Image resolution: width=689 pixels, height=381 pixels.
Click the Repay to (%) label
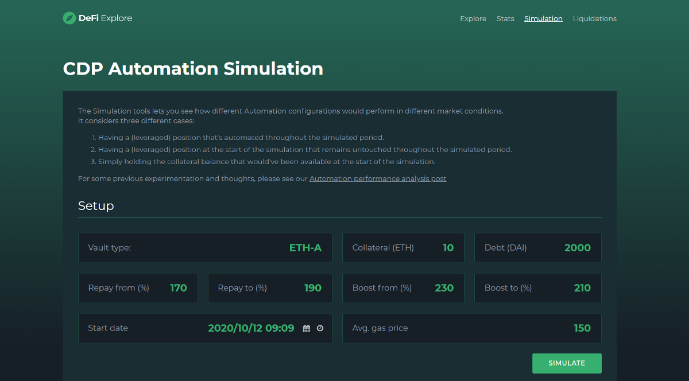click(x=242, y=288)
